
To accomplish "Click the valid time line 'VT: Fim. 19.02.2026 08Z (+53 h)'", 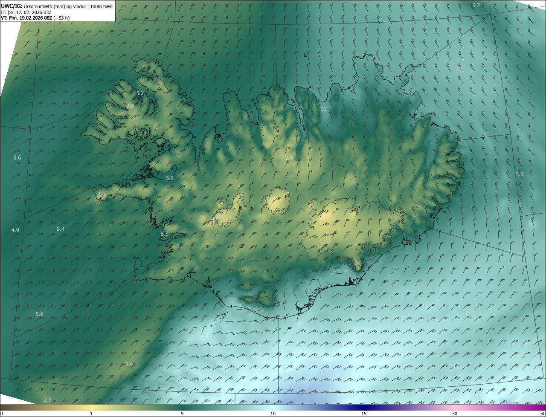I will pyautogui.click(x=35, y=18).
